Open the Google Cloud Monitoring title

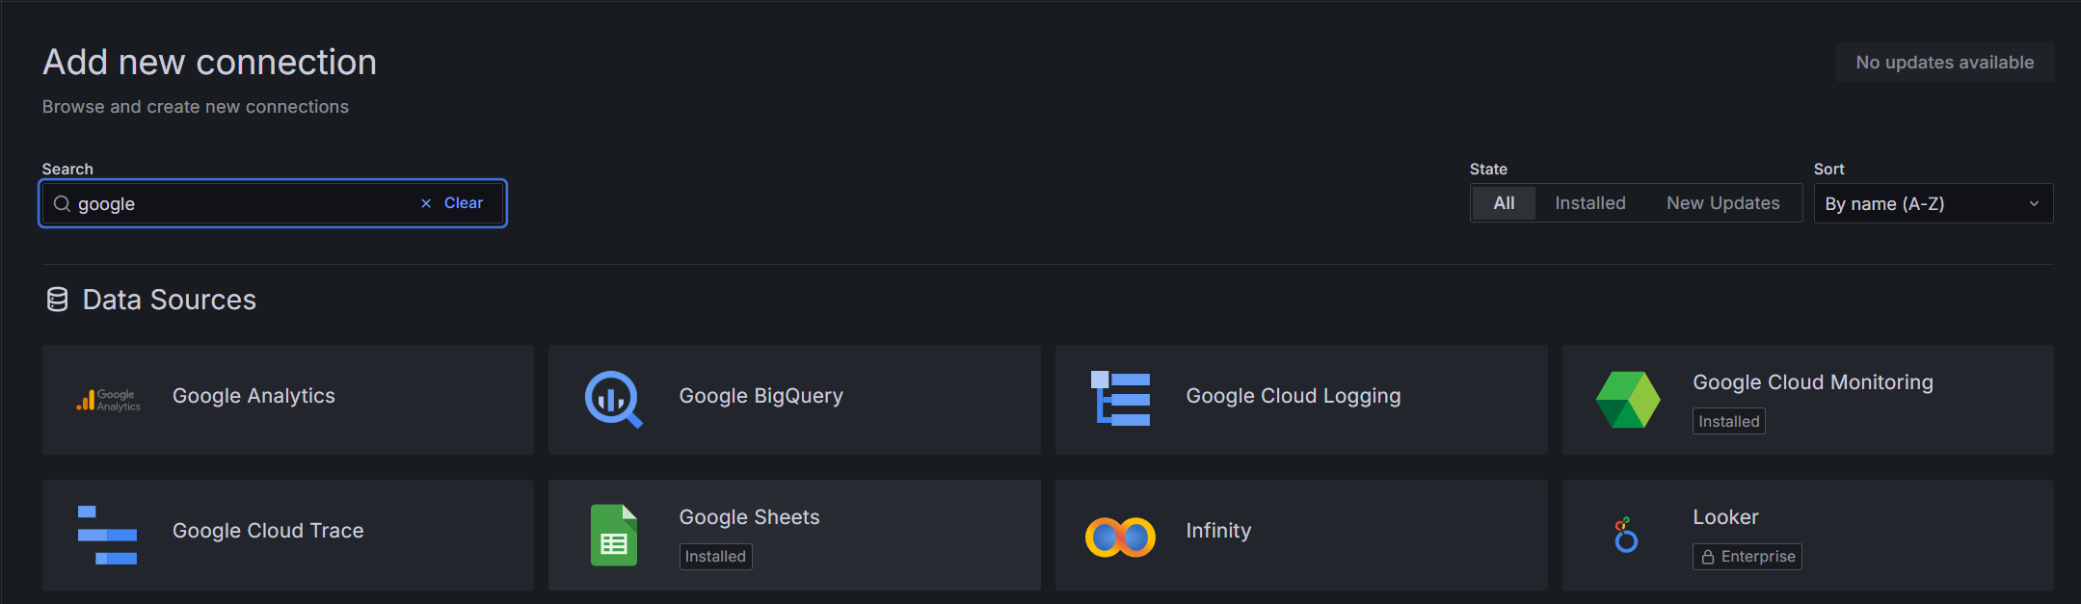pyautogui.click(x=1812, y=382)
